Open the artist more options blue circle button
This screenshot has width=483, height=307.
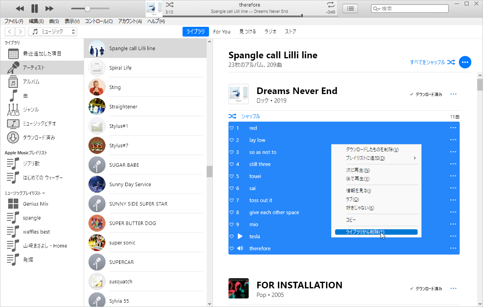coord(465,62)
